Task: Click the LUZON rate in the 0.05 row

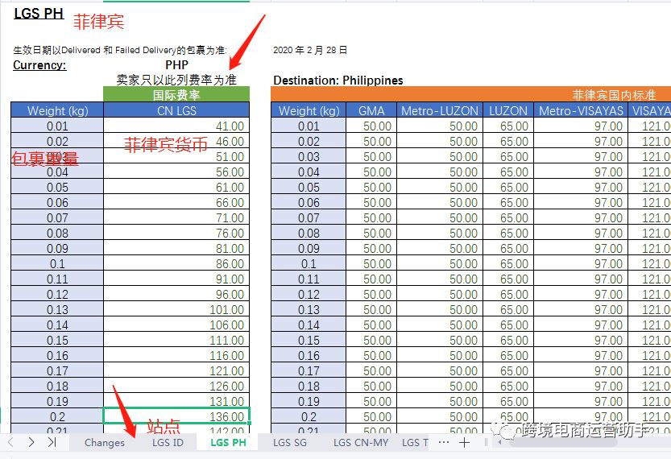Action: [x=508, y=188]
